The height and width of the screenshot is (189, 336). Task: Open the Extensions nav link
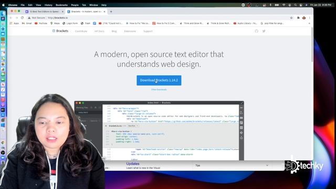(x=130, y=31)
